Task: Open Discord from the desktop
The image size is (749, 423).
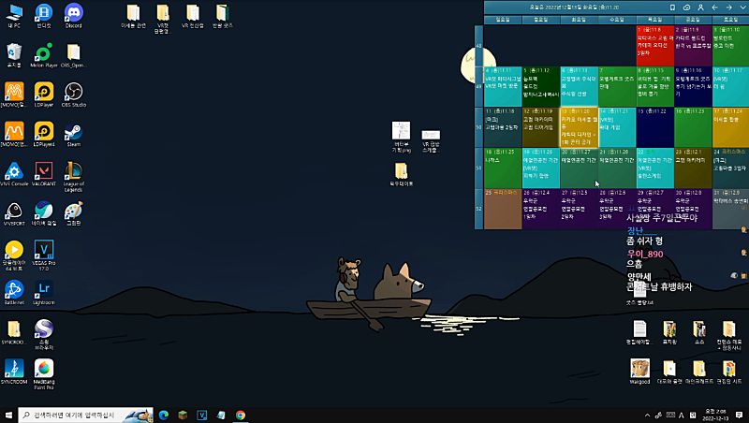Action: click(73, 13)
